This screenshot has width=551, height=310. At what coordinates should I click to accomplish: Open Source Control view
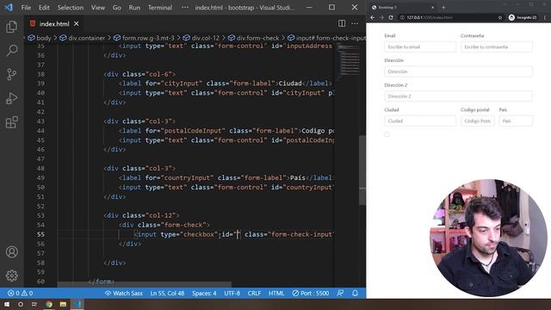point(11,75)
